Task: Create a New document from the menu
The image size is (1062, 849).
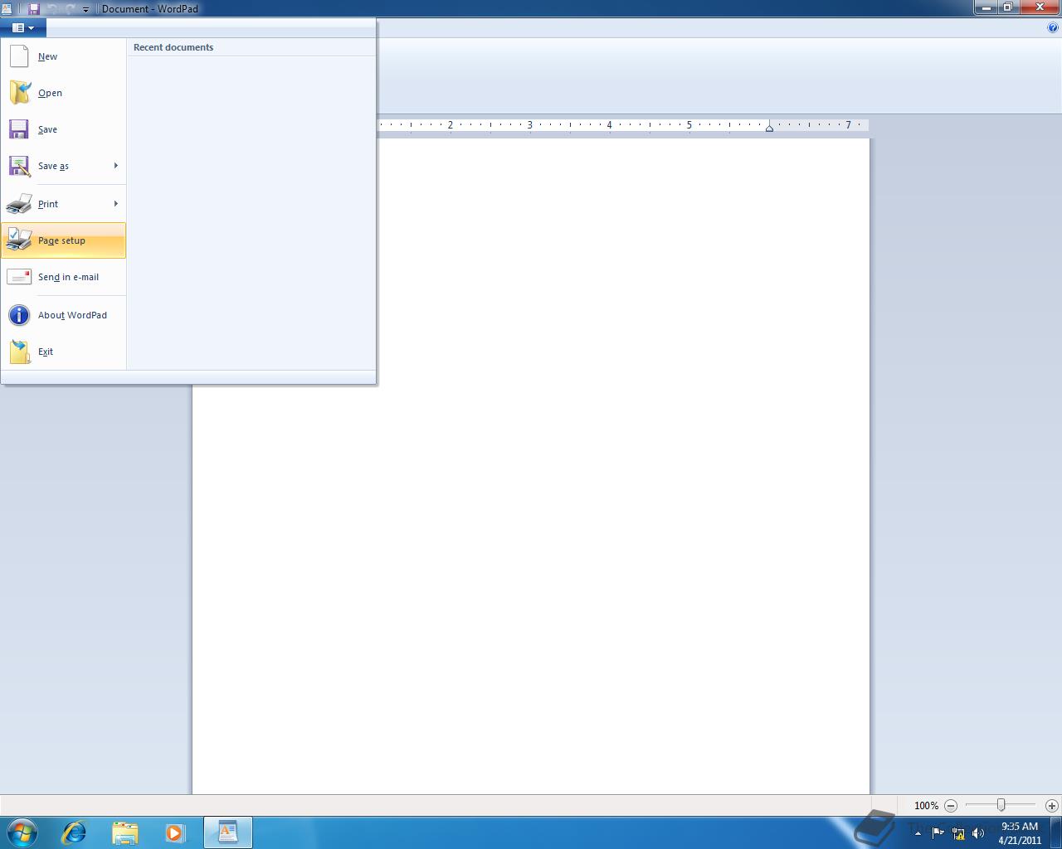Action: (63, 56)
